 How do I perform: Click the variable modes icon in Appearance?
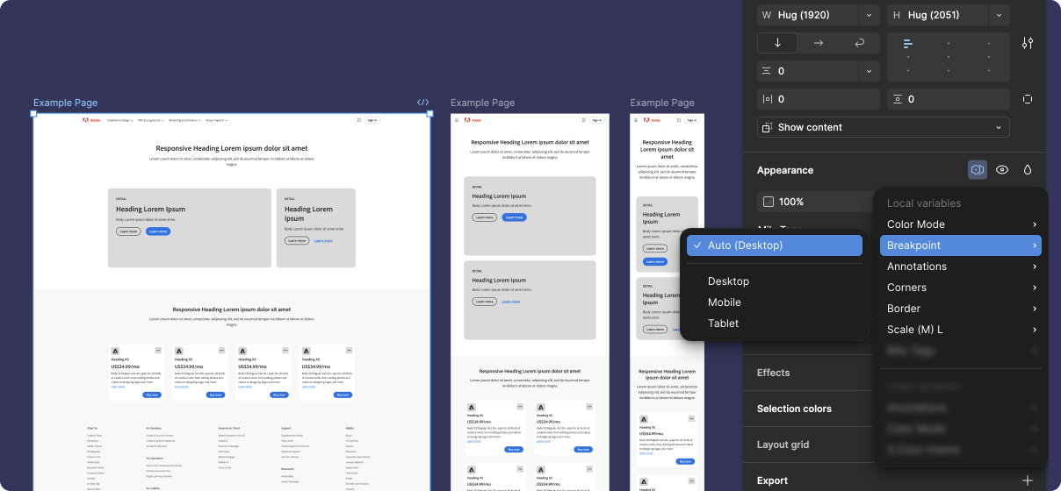pyautogui.click(x=977, y=170)
